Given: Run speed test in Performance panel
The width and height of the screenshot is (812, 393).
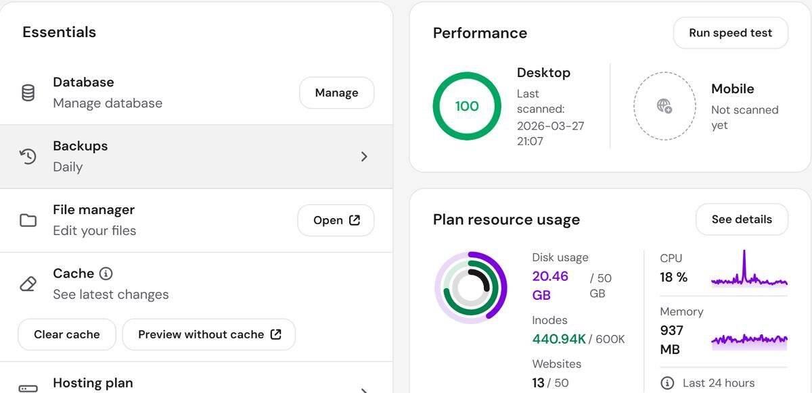Looking at the screenshot, I should (731, 32).
